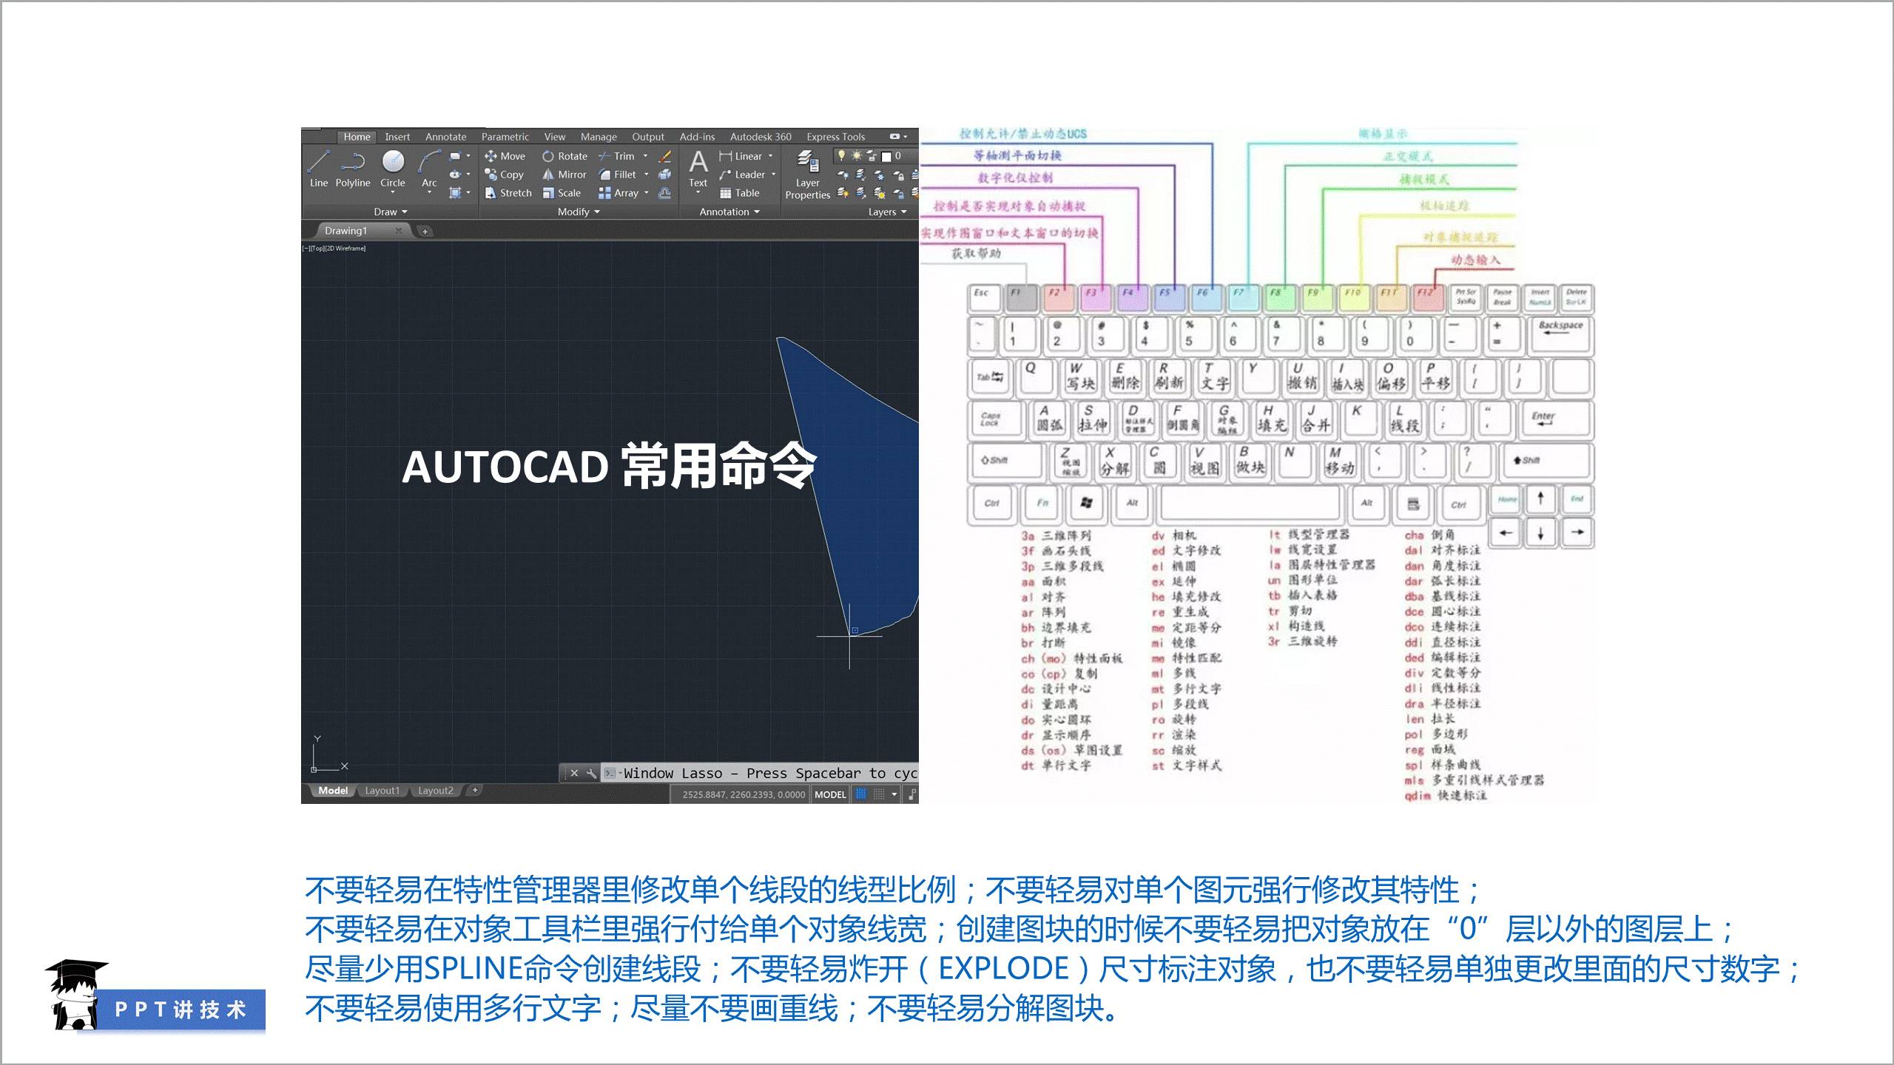Toggle blue grid display in status bar
The width and height of the screenshot is (1894, 1065).
(x=861, y=794)
